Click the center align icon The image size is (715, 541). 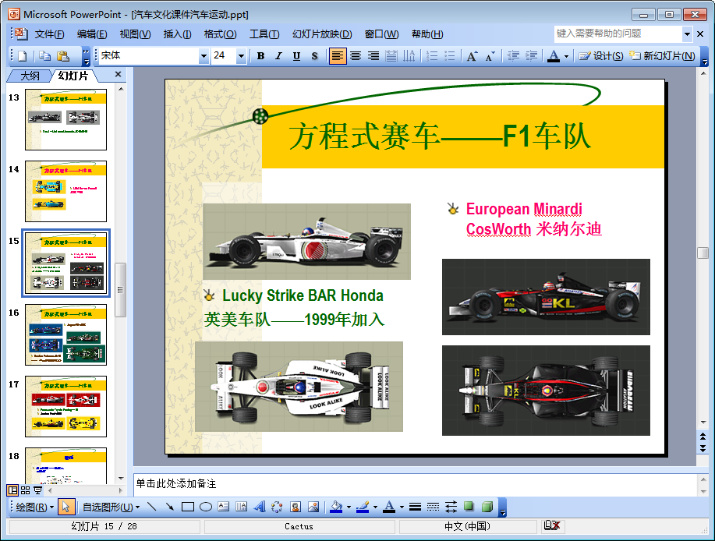356,56
